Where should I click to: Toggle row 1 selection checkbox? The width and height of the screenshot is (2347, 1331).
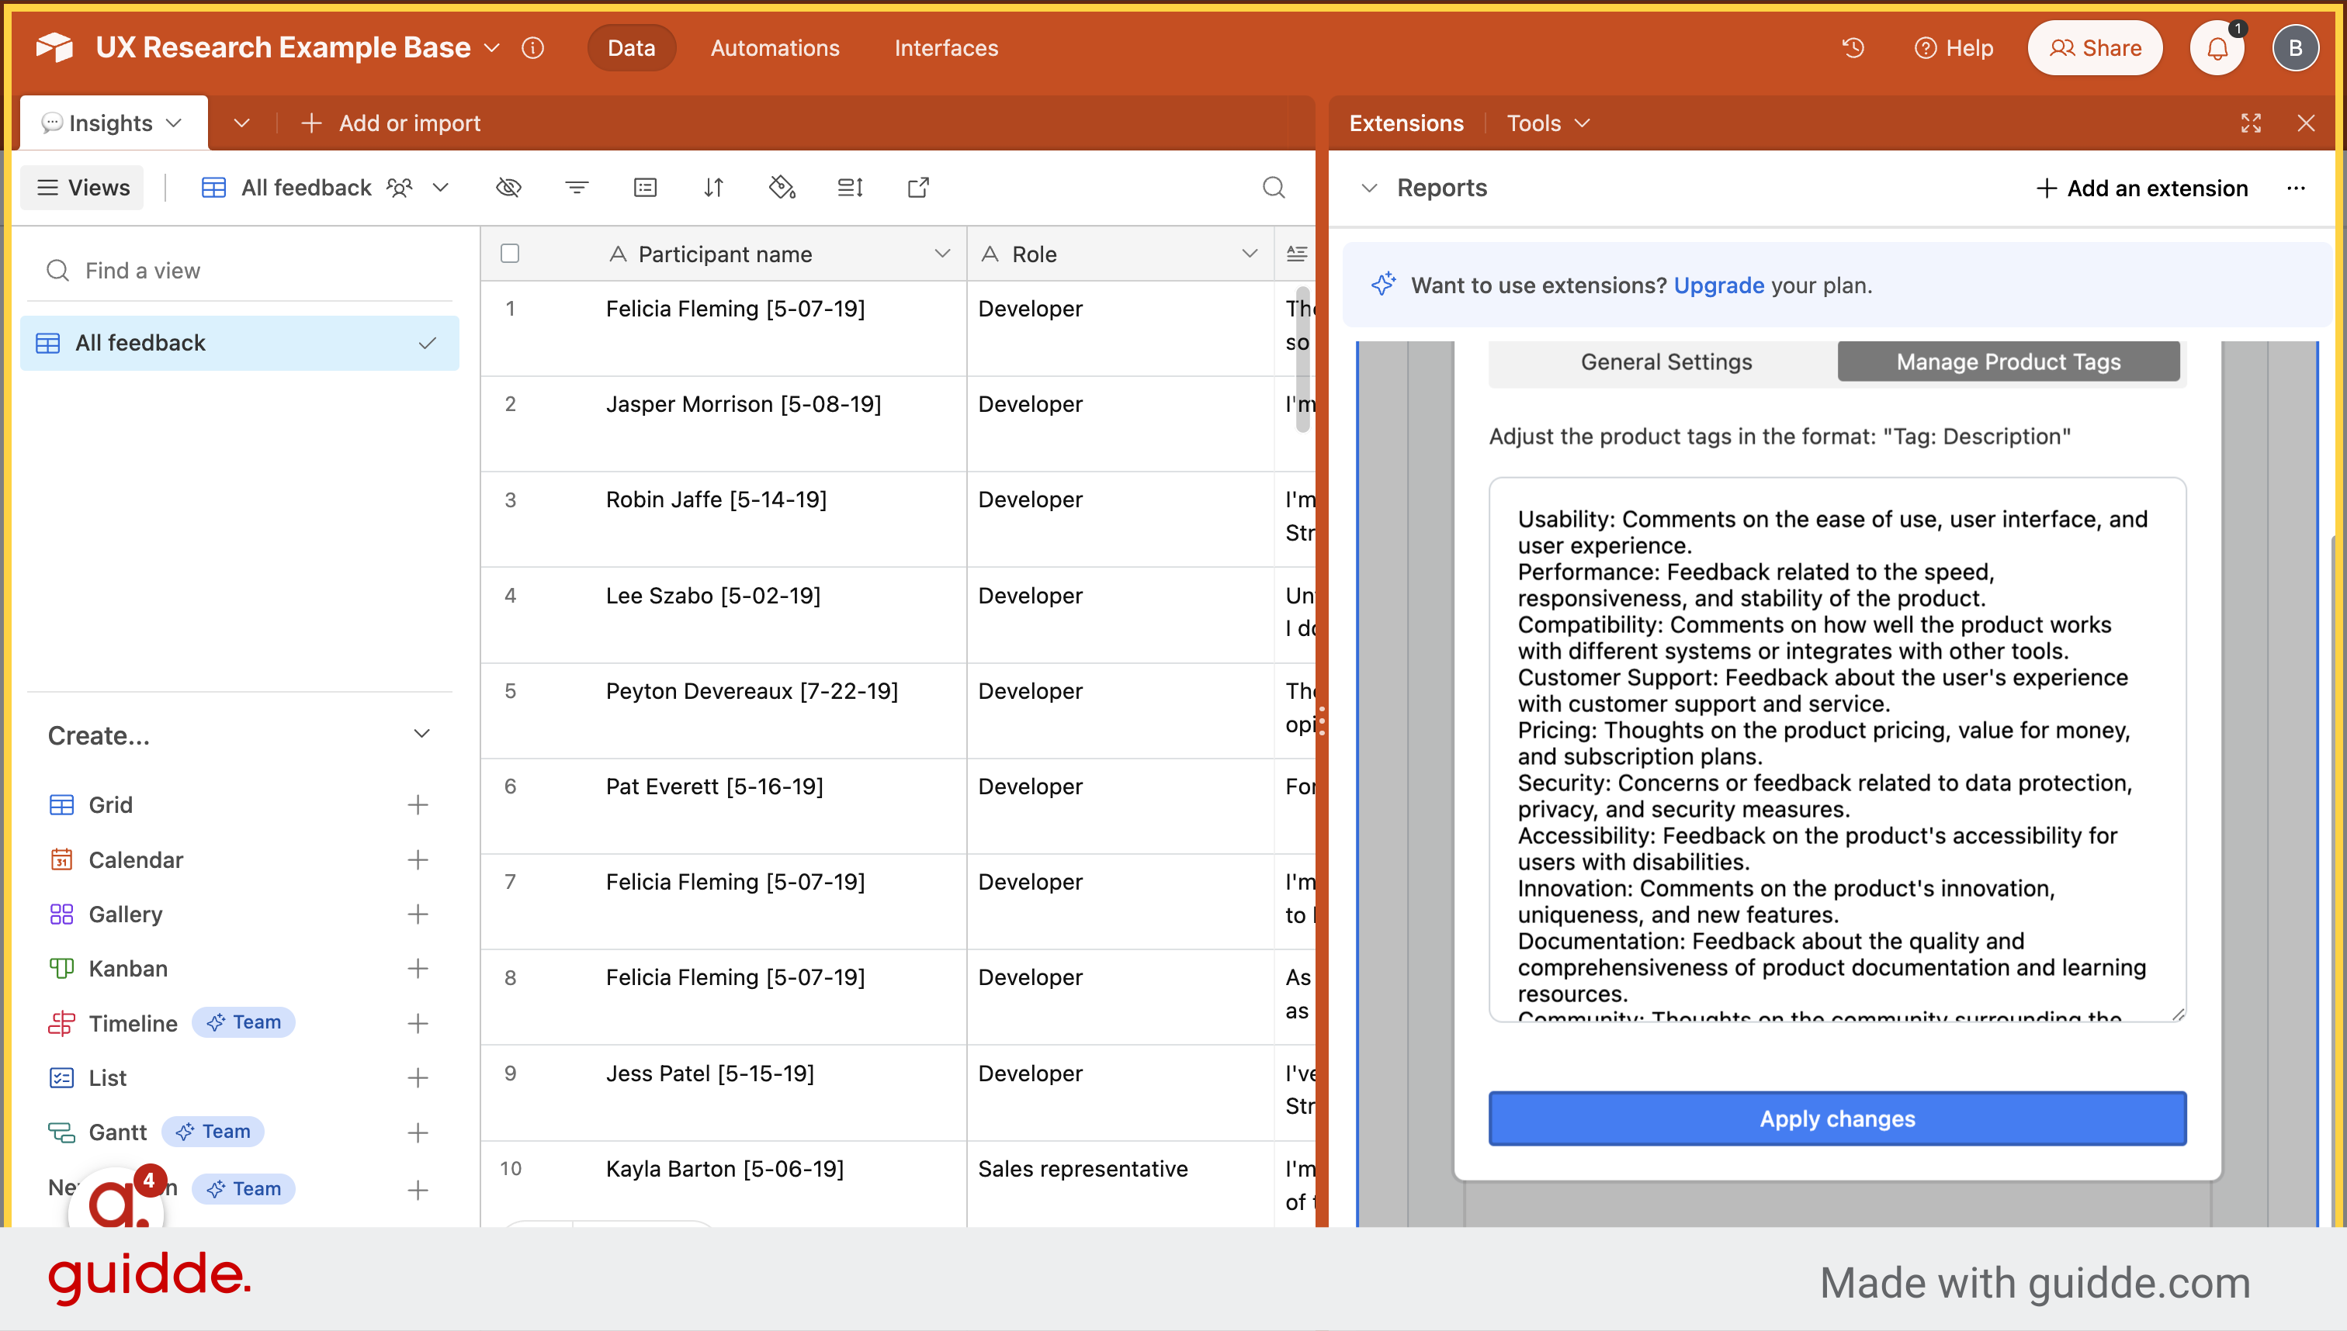512,309
